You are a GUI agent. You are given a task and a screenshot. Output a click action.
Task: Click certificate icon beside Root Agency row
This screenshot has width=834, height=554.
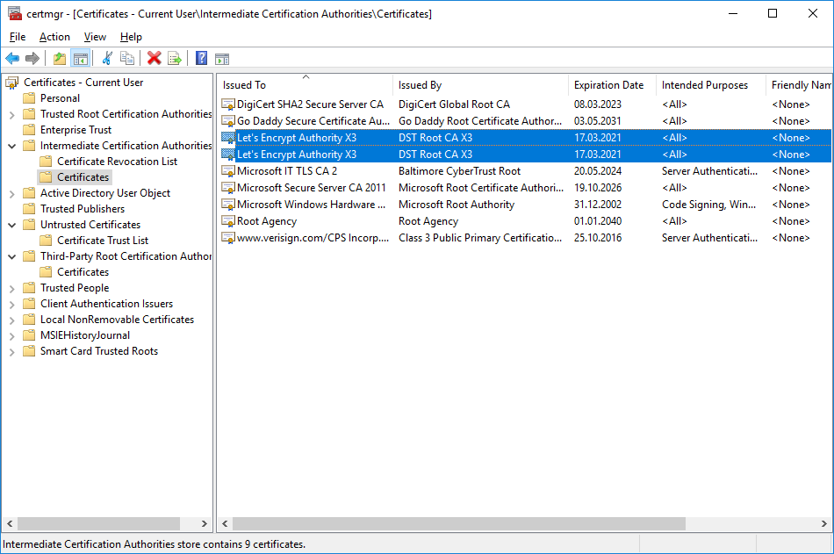pyautogui.click(x=228, y=221)
